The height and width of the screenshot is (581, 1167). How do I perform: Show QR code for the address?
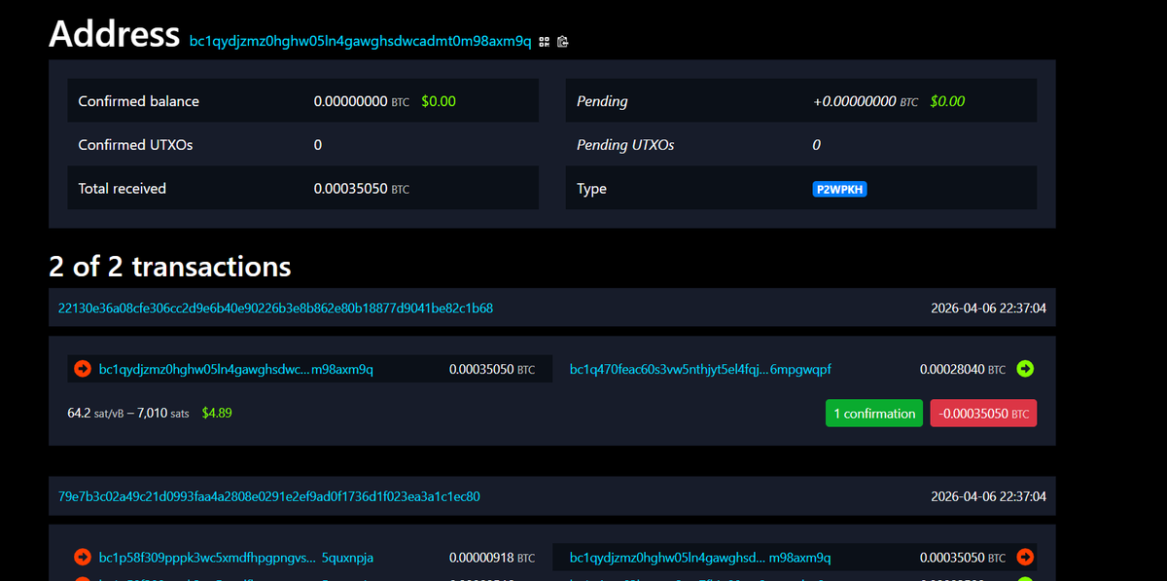point(545,42)
